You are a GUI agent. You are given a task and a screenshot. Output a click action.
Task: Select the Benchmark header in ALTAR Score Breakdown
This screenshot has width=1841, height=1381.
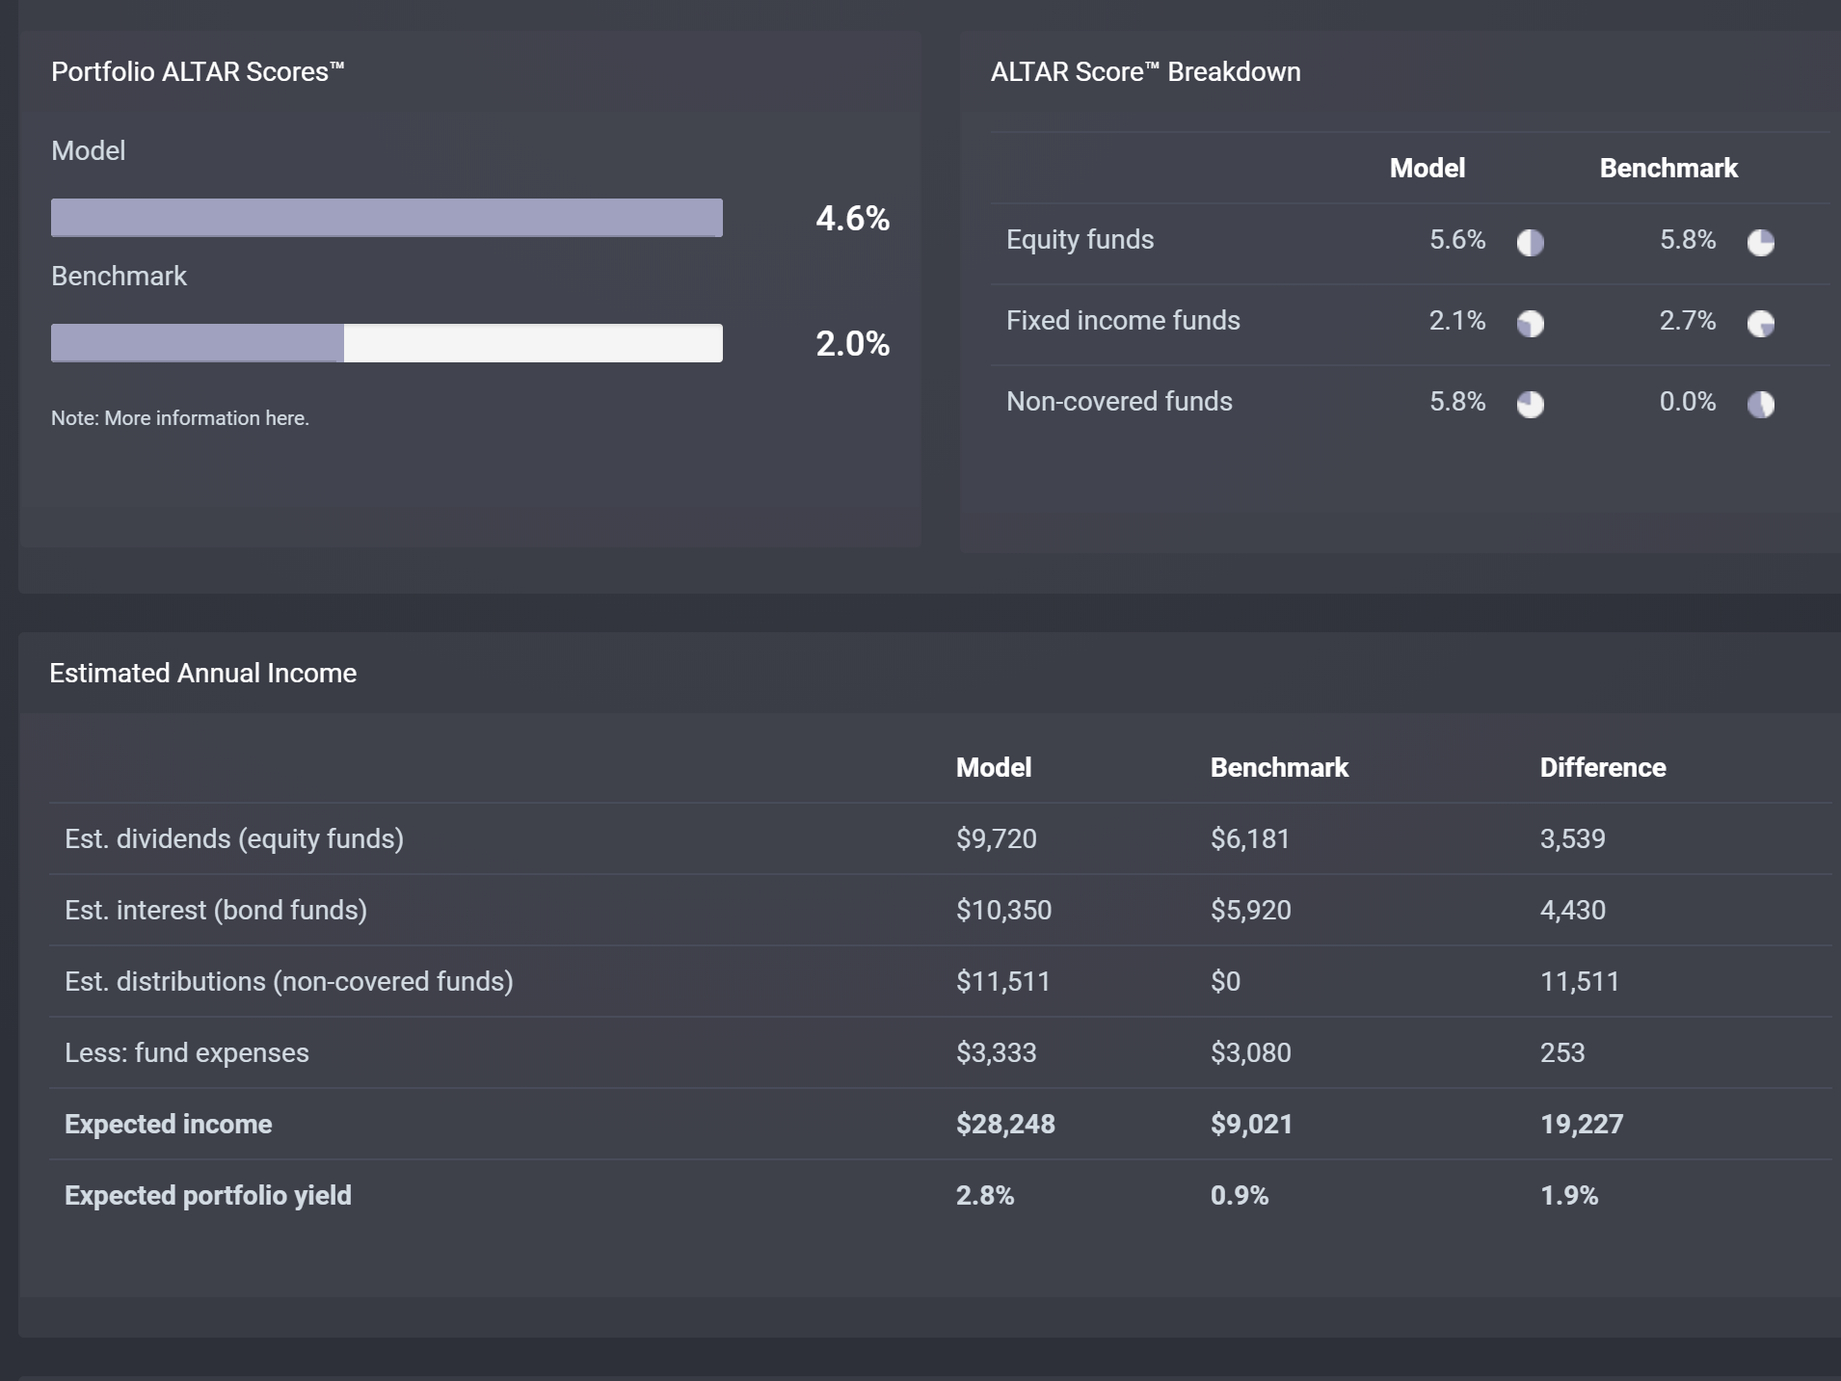[x=1668, y=169]
